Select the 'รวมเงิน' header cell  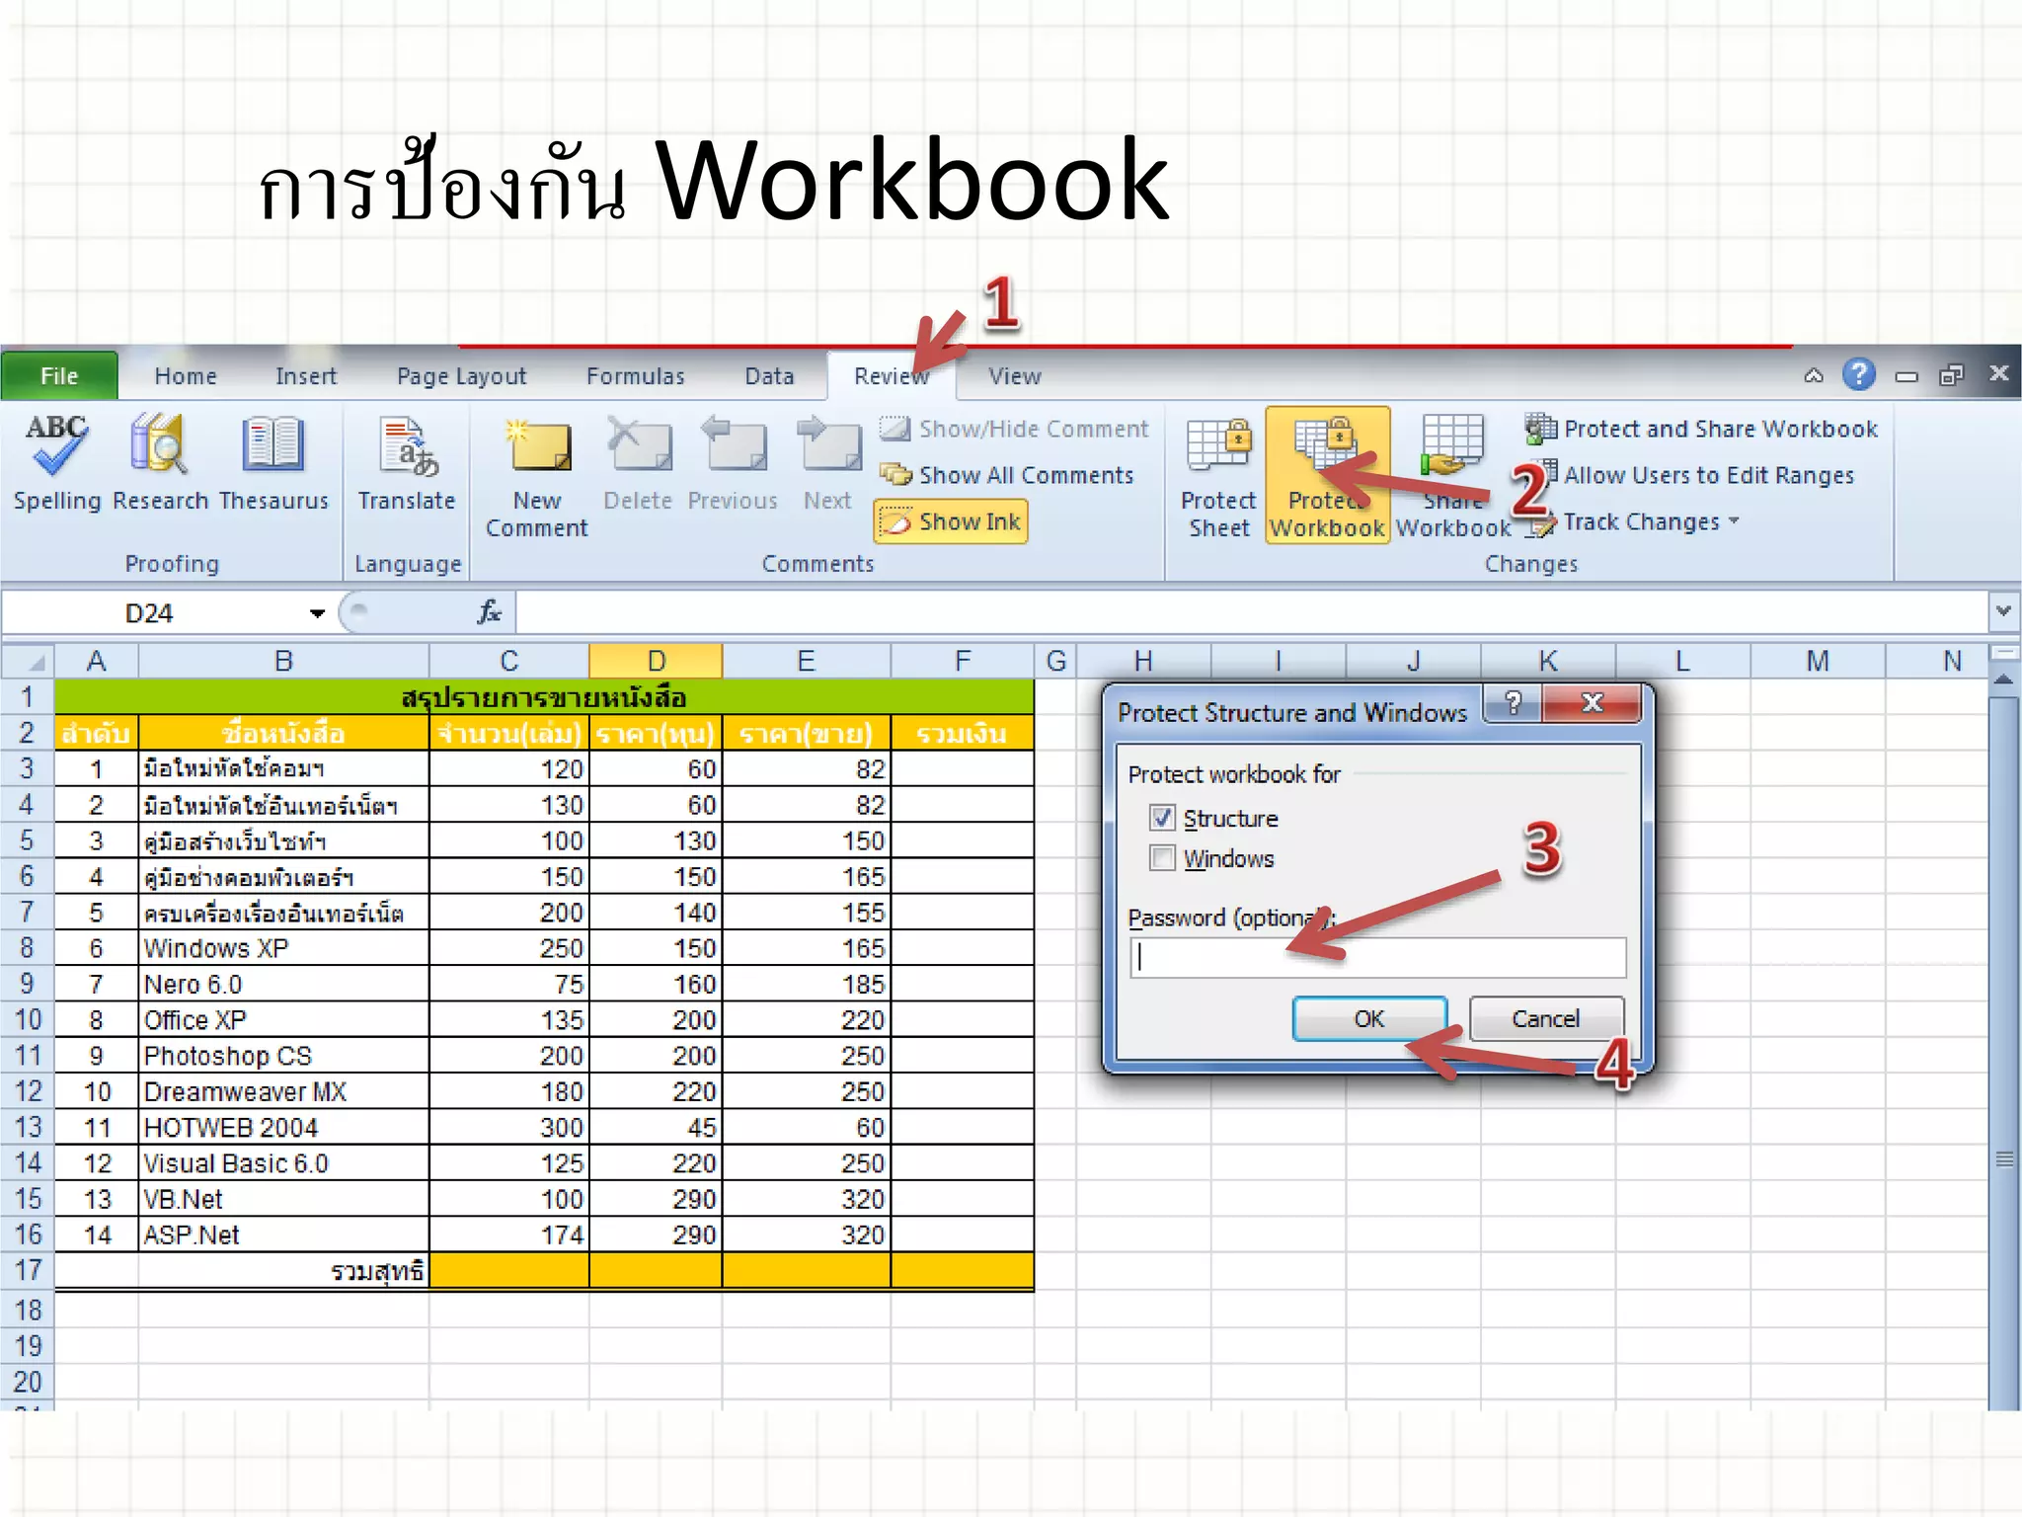962,733
